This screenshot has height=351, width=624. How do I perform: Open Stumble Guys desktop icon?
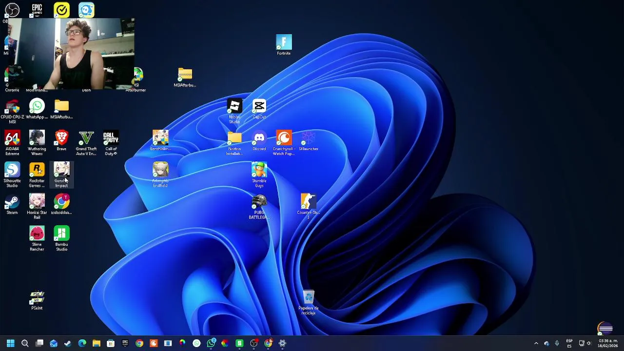[x=259, y=175]
